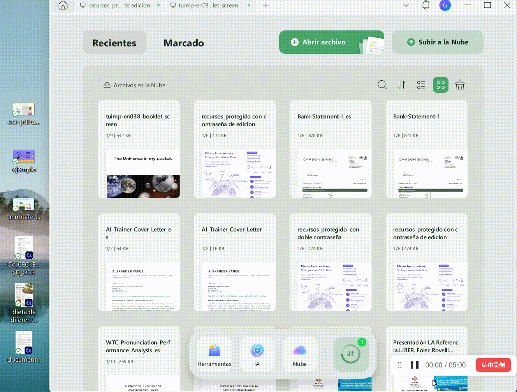
Task: Go to the Home tab icon
Action: click(63, 5)
